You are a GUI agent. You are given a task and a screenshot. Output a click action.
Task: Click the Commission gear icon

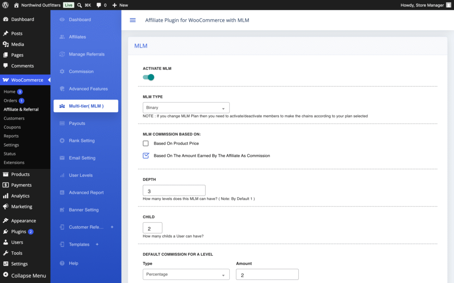point(62,72)
